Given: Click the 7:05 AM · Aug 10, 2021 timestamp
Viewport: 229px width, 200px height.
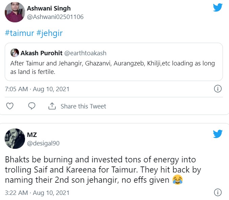Looking at the screenshot, I should (37, 89).
